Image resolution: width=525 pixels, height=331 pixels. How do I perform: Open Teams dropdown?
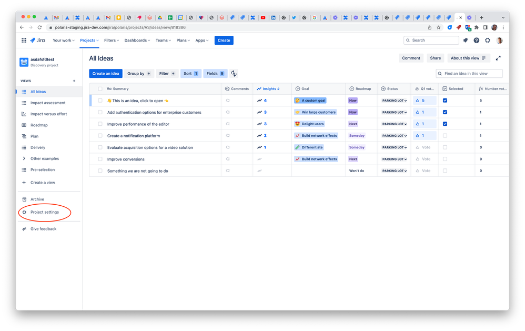click(x=164, y=40)
